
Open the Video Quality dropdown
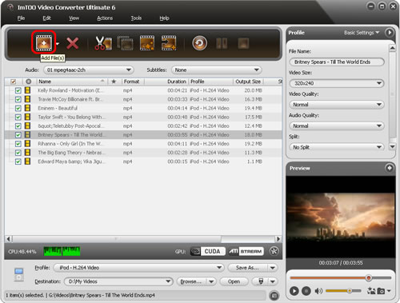tap(337, 105)
